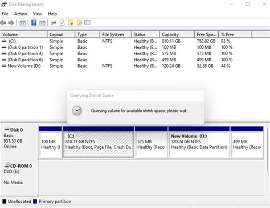
Task: Click the CD-ROM 0 DVD (E:) disk label
Action: click(19, 177)
